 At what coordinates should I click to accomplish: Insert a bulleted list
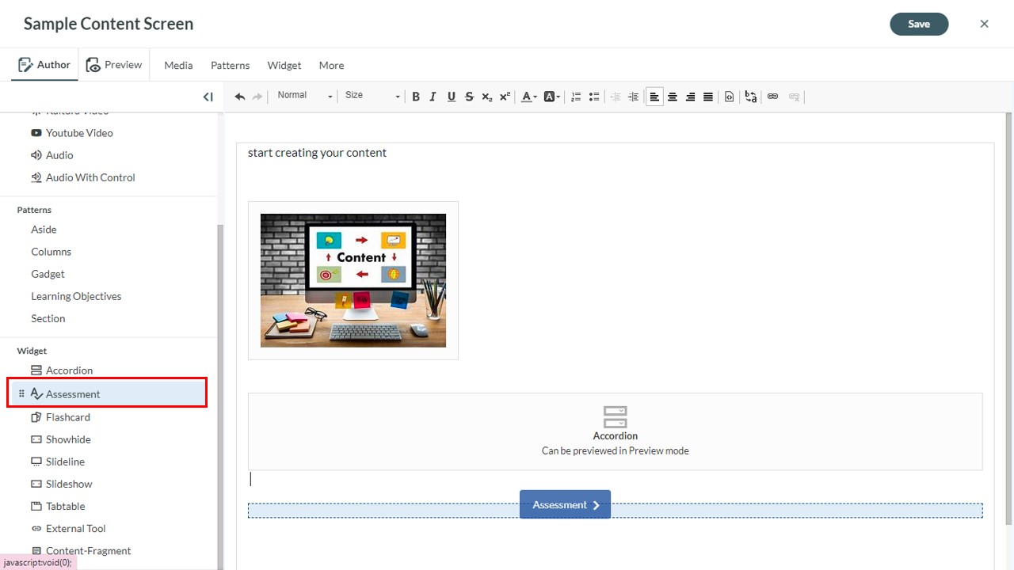[x=594, y=97]
